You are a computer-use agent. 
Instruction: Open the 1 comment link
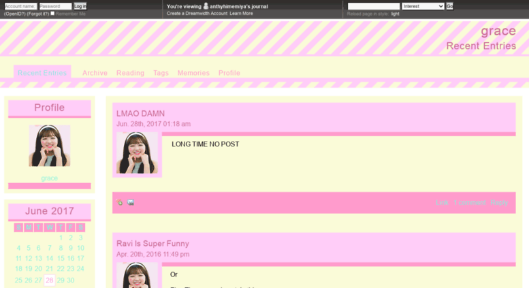(x=470, y=202)
